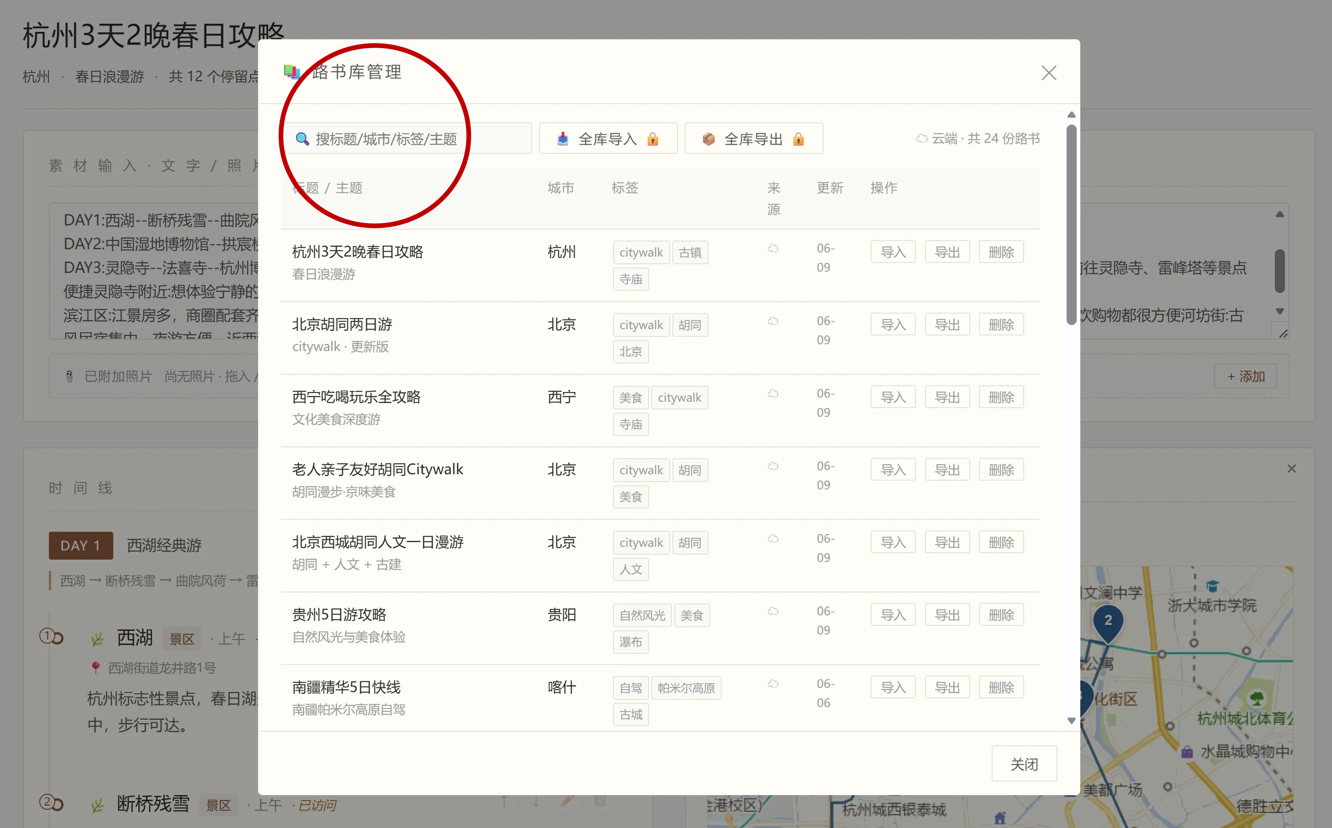Click the 关闭 button at dialog bottom
Image resolution: width=1332 pixels, height=828 pixels.
pyautogui.click(x=1024, y=764)
